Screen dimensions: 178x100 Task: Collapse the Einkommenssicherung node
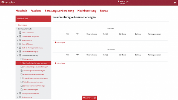(x=18, y=55)
